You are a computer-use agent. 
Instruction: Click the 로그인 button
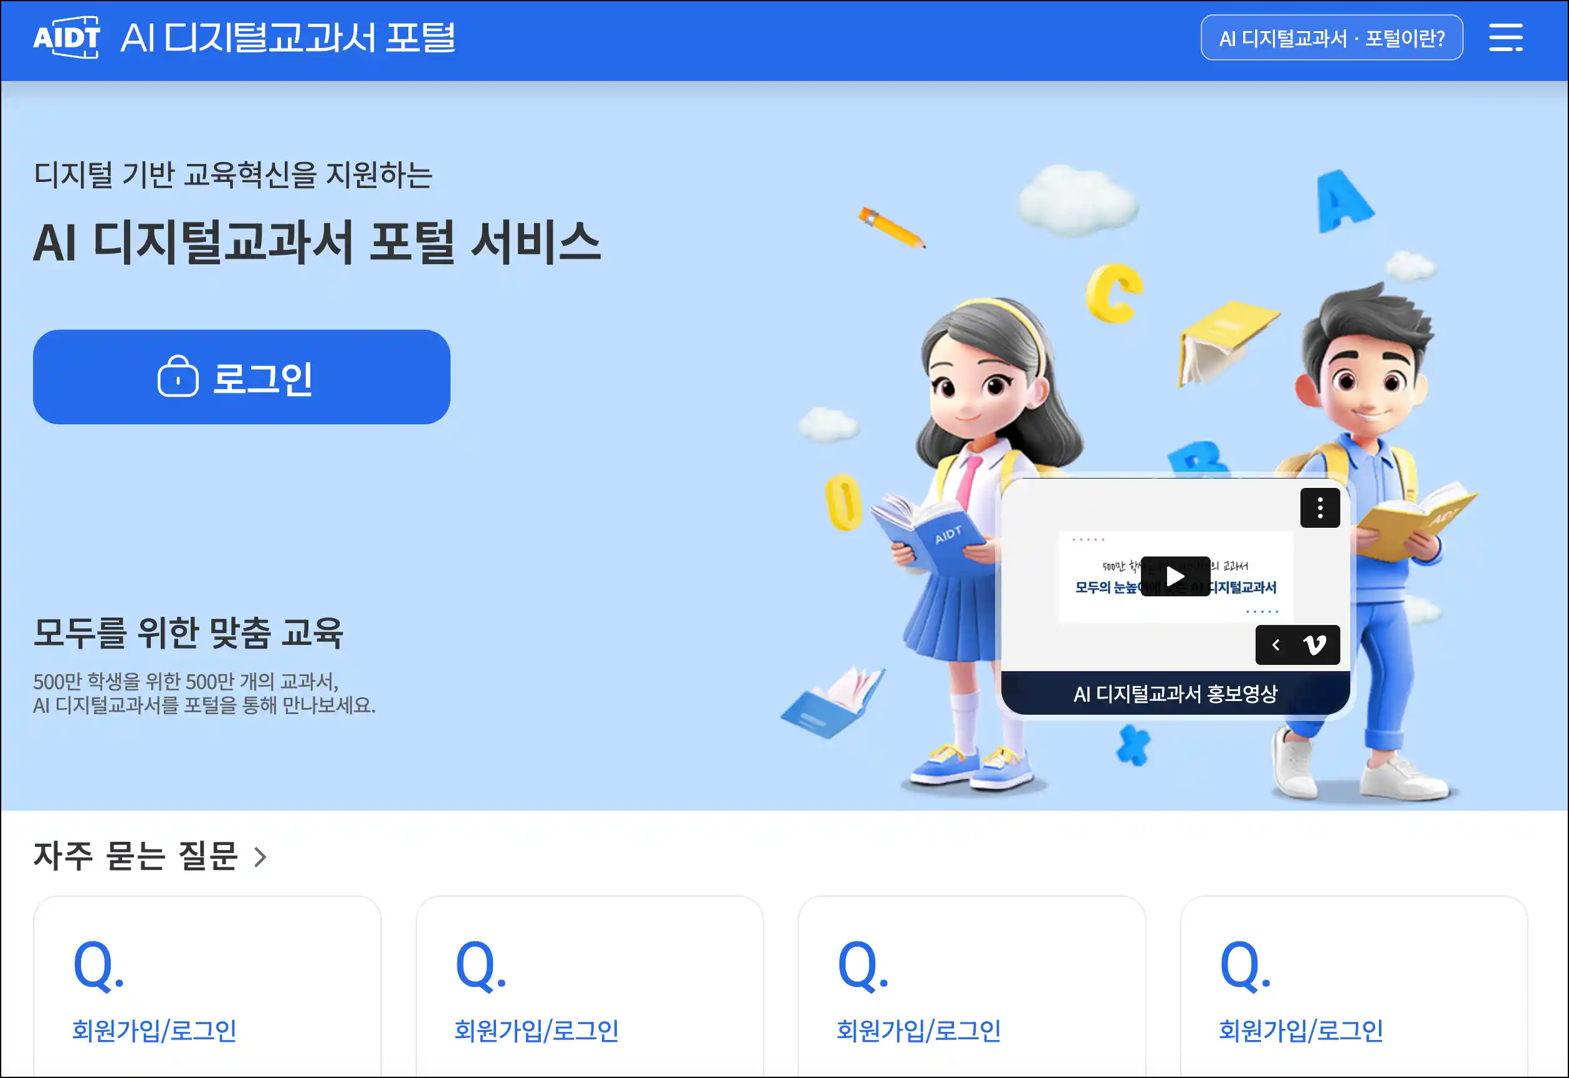[x=241, y=377]
